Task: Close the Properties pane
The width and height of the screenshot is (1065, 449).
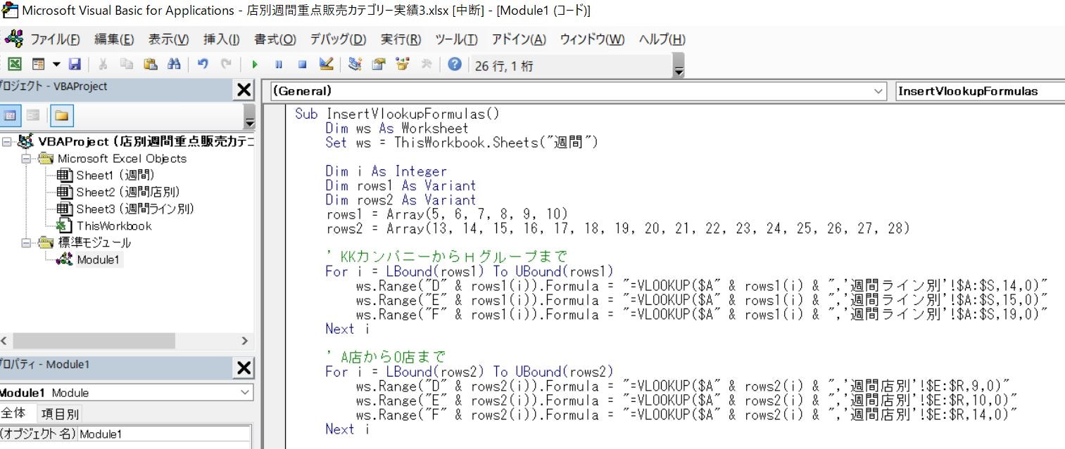Action: [244, 367]
